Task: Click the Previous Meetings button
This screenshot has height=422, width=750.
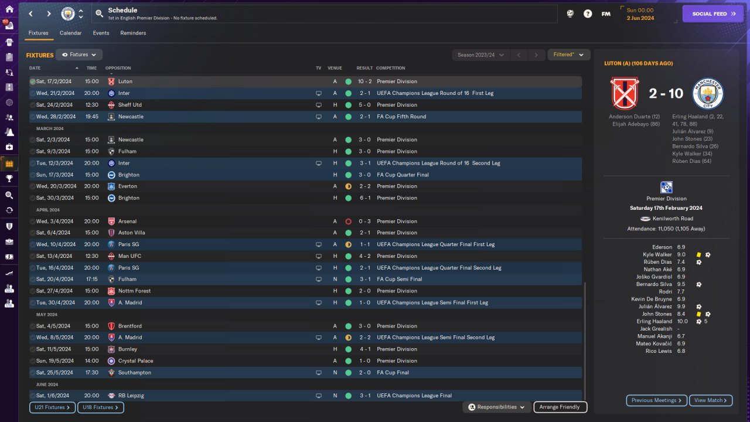Action: click(x=657, y=400)
